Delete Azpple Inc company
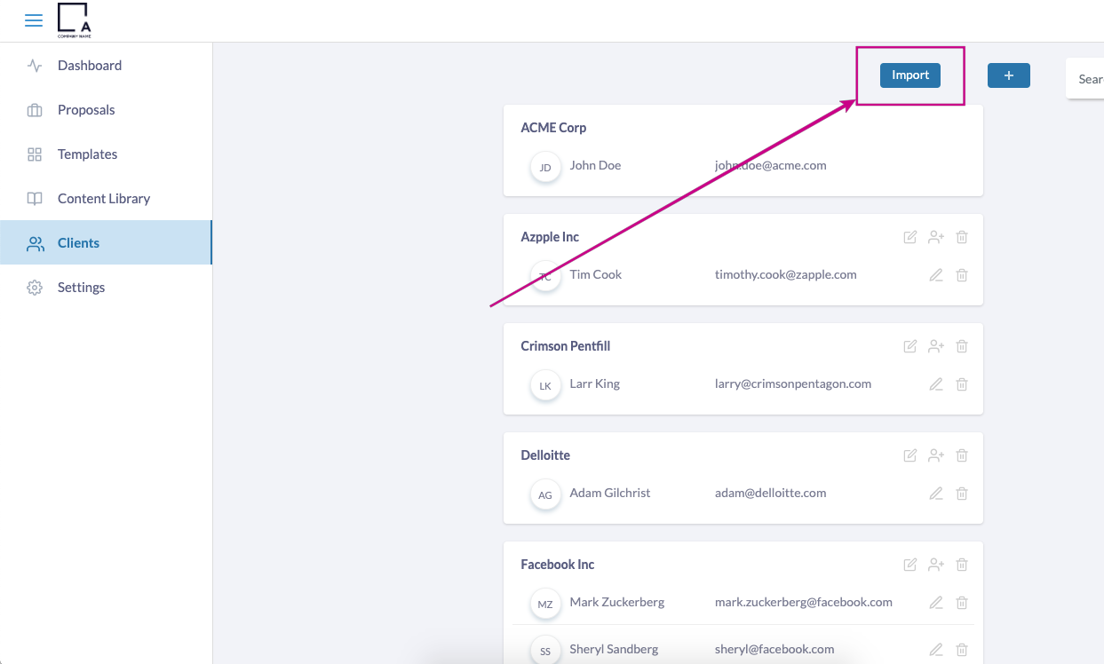Screen dimensions: 1104x664 (x=962, y=237)
